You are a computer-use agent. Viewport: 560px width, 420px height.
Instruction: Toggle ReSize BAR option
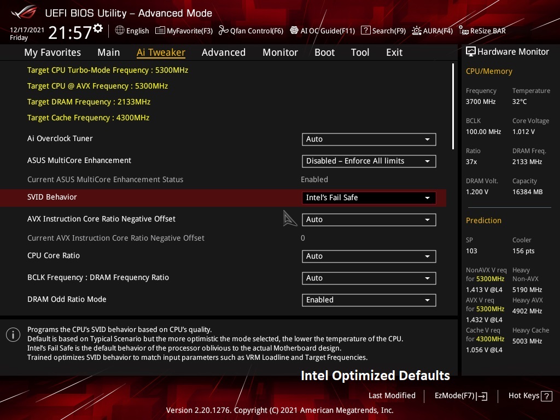tap(482, 31)
